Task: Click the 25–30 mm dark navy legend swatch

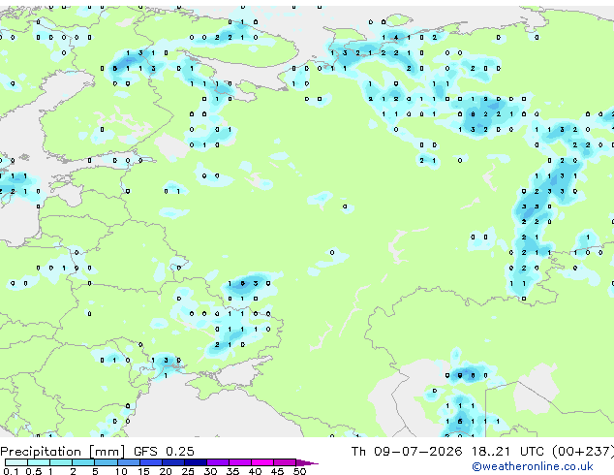Action: [x=195, y=462]
